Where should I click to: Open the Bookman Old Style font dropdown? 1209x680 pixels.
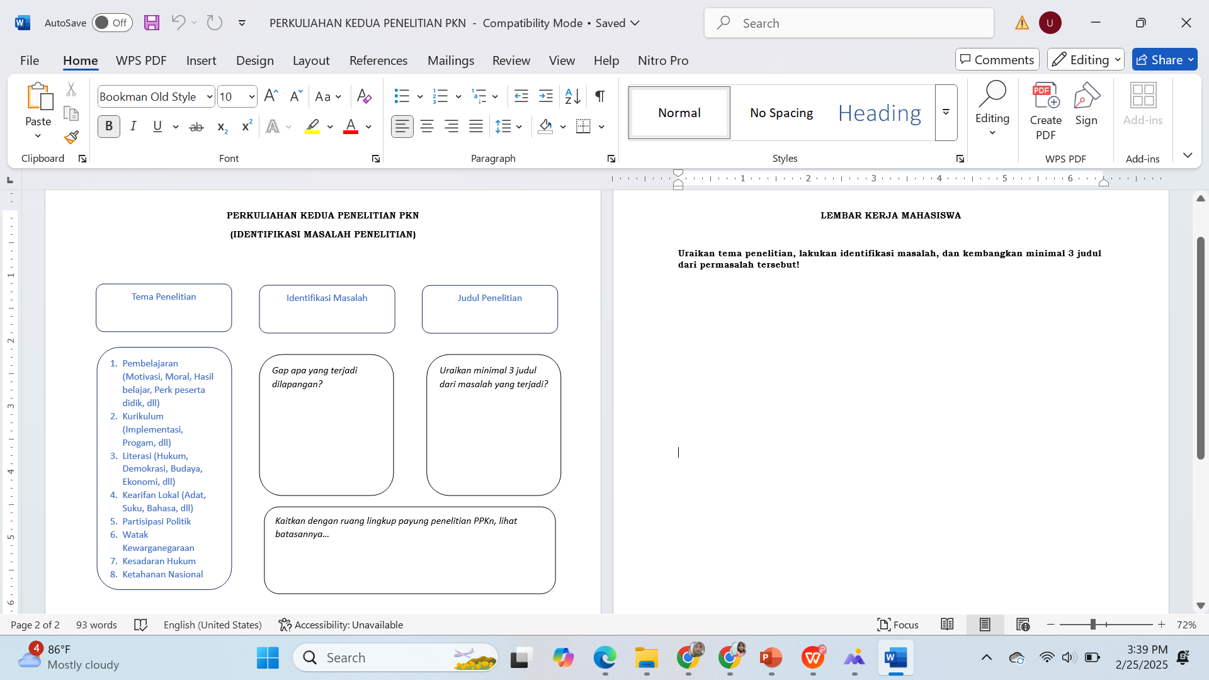[210, 96]
